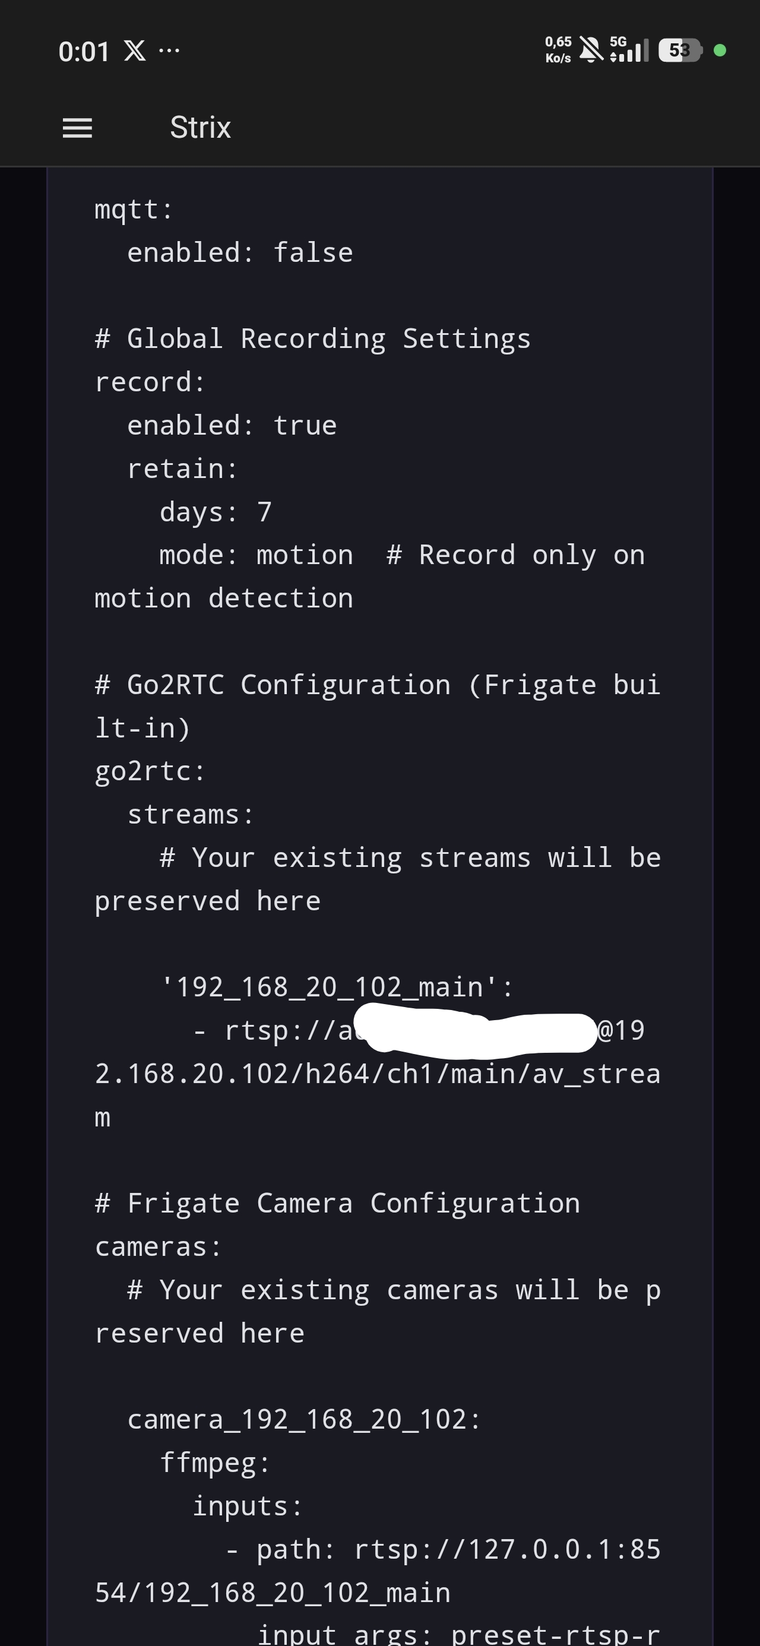Click the 'mqtt:' line in config
This screenshot has height=1646, width=760.
(134, 210)
